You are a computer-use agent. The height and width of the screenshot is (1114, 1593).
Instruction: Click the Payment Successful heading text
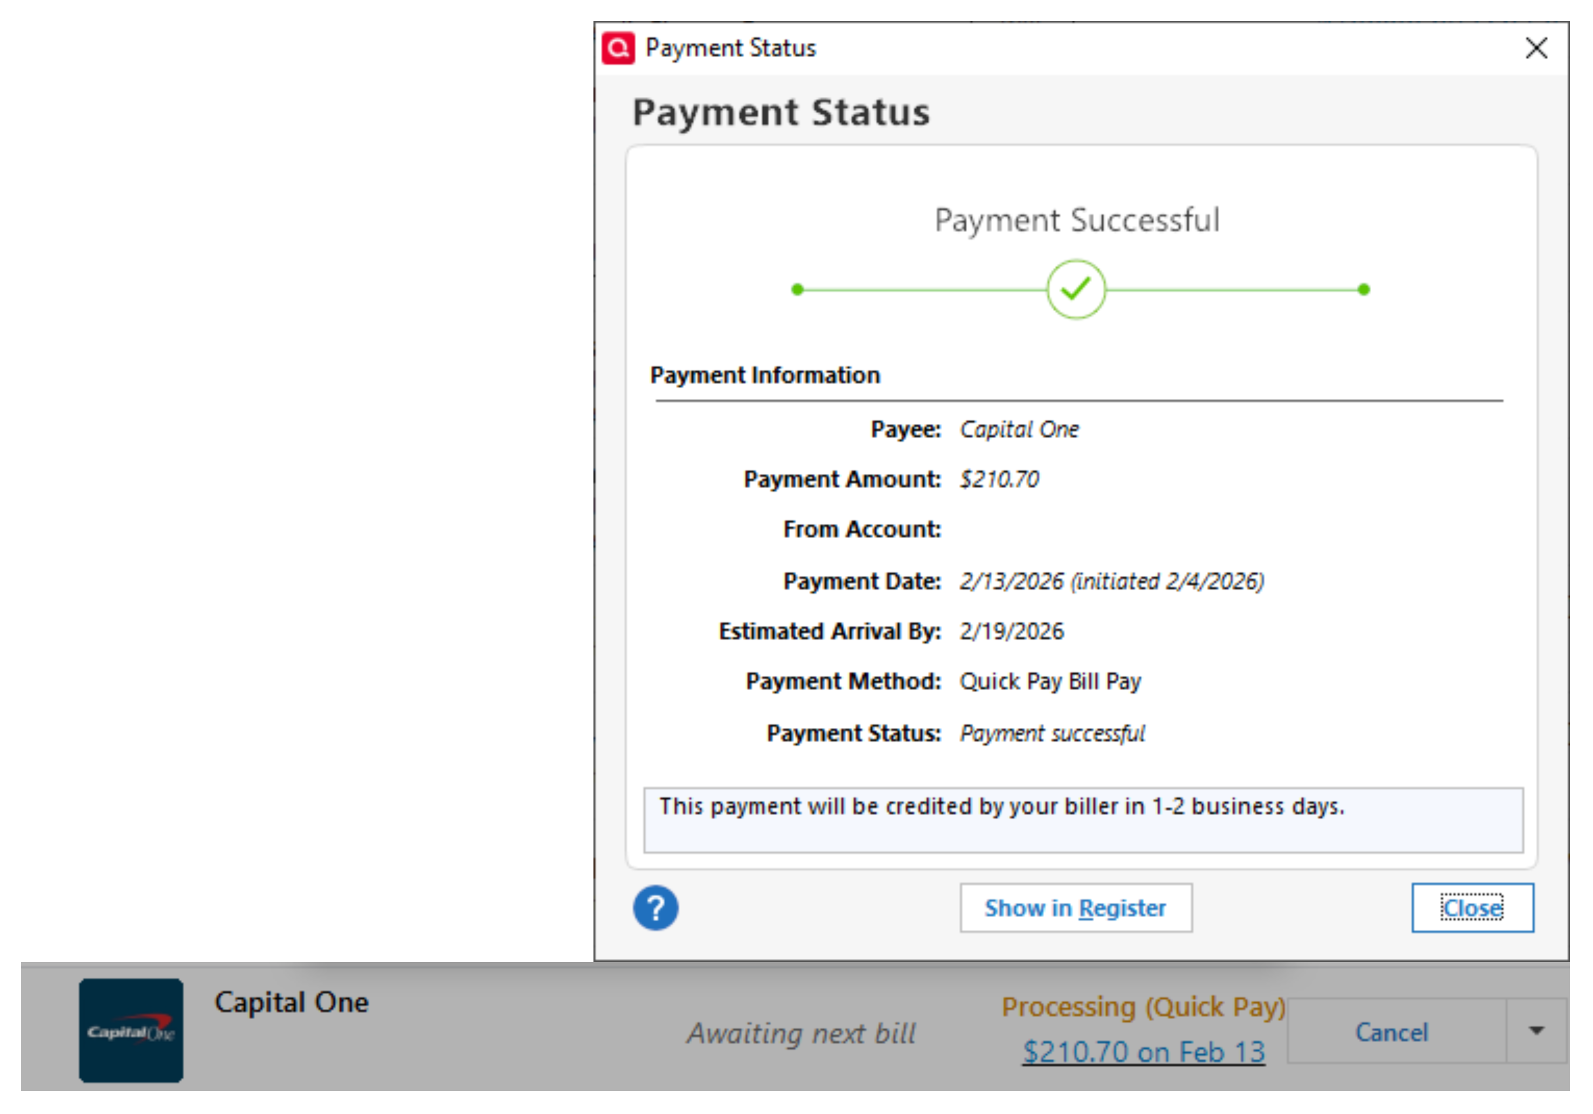(1077, 221)
